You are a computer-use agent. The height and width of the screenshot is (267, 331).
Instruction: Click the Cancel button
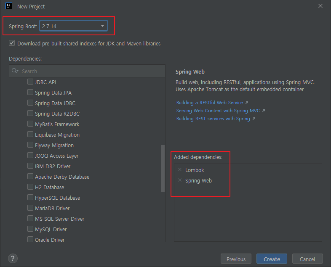click(x=307, y=259)
